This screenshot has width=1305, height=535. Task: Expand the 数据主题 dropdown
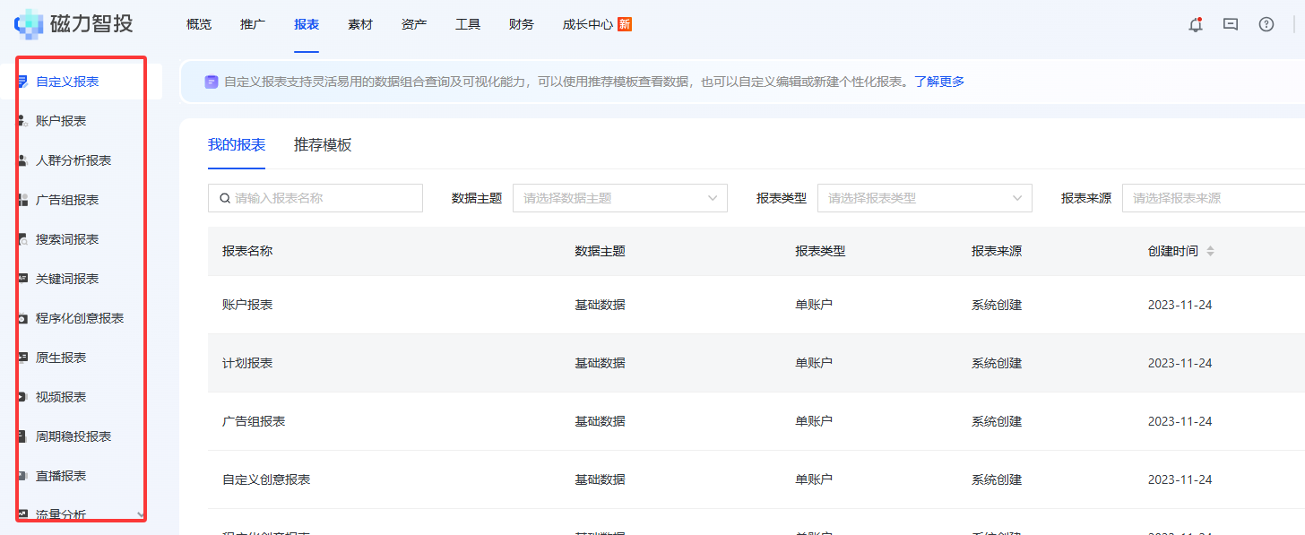pyautogui.click(x=619, y=197)
